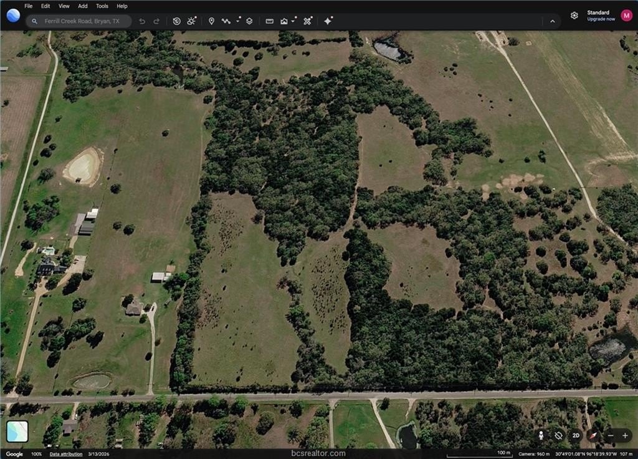The image size is (638, 459).
Task: Click the image overlay tool
Action: pos(284,21)
